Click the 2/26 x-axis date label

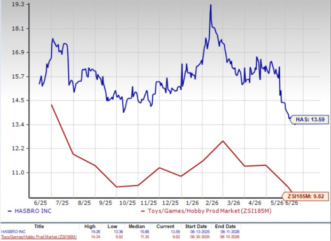point(212,203)
